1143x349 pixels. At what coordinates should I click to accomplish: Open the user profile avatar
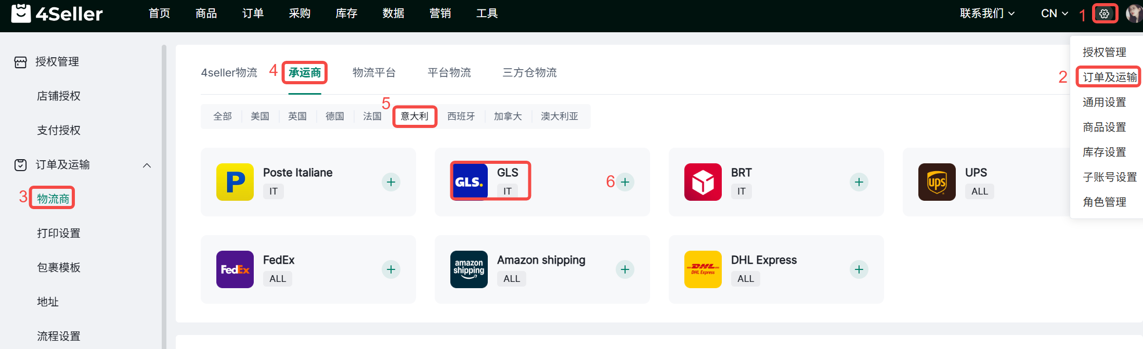(x=1134, y=14)
